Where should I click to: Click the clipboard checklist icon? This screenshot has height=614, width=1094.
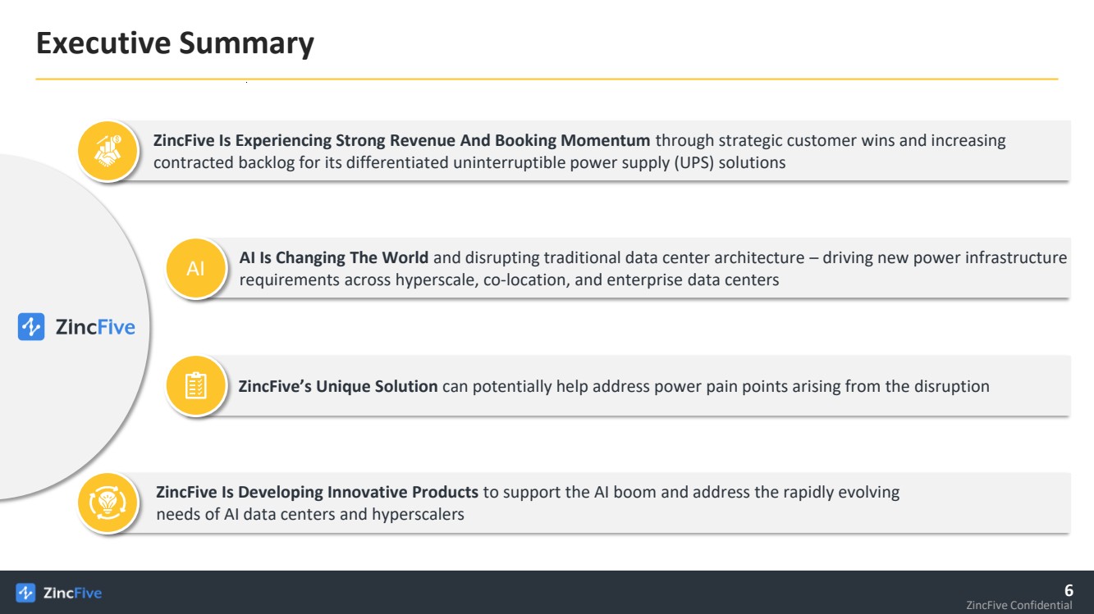point(195,386)
